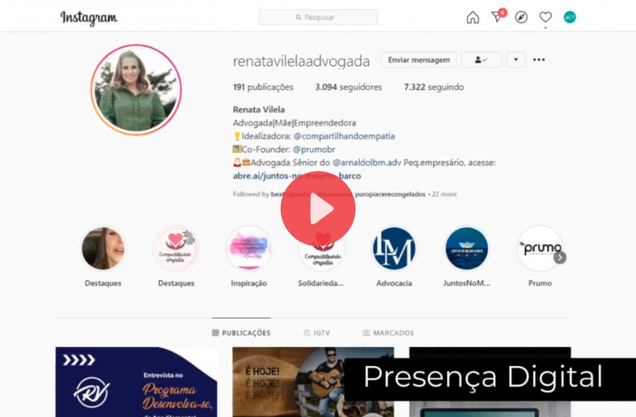
Task: Click the Pesquisar search field
Action: point(318,17)
